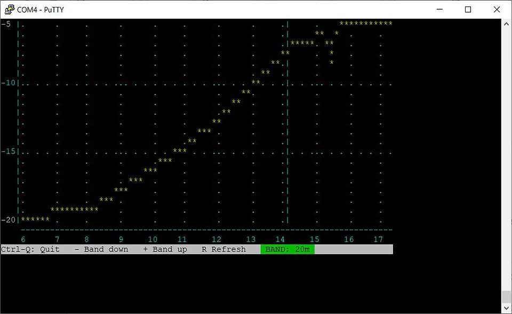Image resolution: width=512 pixels, height=314 pixels.
Task: Click the PuTTY icon in the title bar
Action: coord(10,10)
